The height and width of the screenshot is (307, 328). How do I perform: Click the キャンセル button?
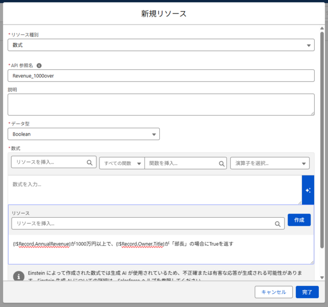pos(274,292)
